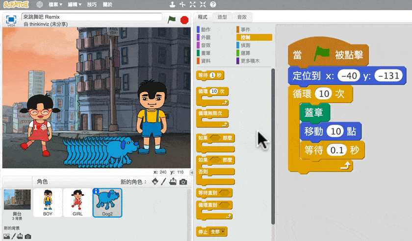Create new sprite from camera icon
The width and height of the screenshot is (412, 241).
pos(183,182)
